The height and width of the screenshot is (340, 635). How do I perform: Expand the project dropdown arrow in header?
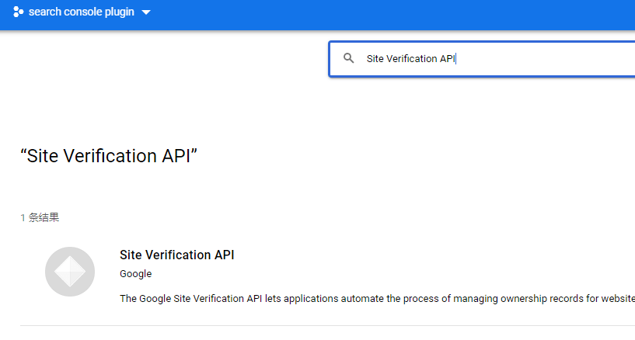pyautogui.click(x=146, y=12)
